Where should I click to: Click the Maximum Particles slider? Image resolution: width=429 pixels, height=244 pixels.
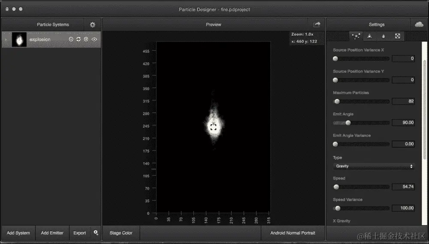pos(361,102)
